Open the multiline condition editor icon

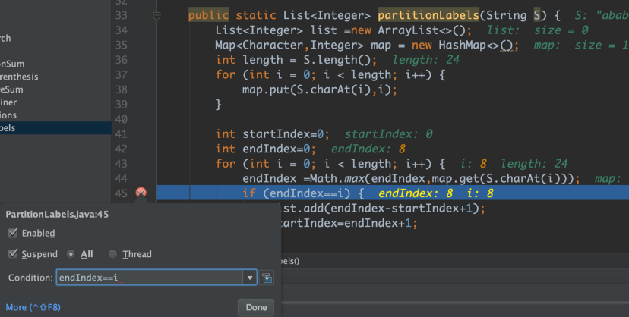click(x=267, y=278)
